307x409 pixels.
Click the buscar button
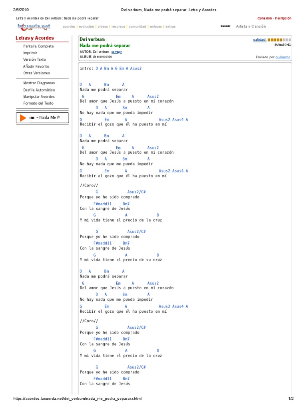point(225,26)
